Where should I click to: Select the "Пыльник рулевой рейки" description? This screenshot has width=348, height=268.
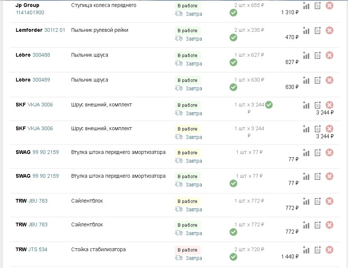pos(100,30)
